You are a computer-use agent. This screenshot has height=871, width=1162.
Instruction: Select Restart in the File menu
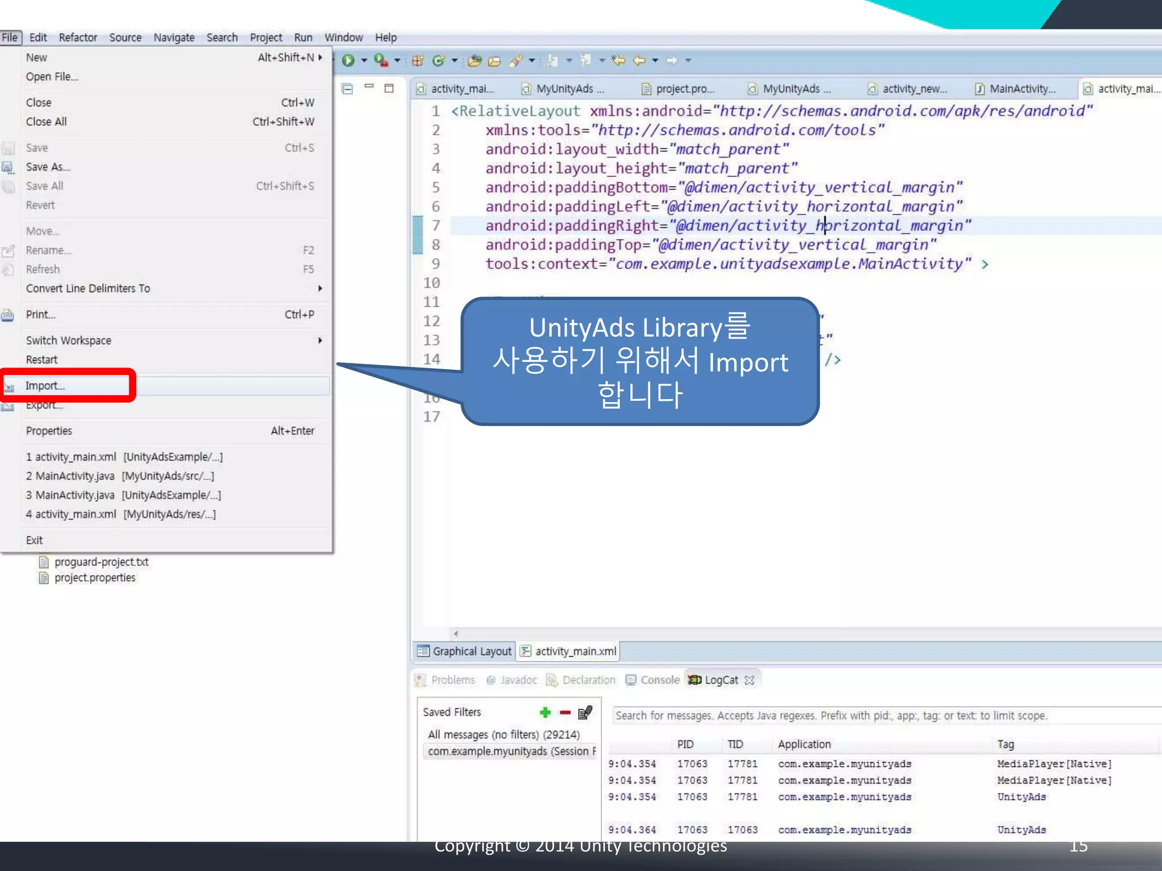click(166, 360)
